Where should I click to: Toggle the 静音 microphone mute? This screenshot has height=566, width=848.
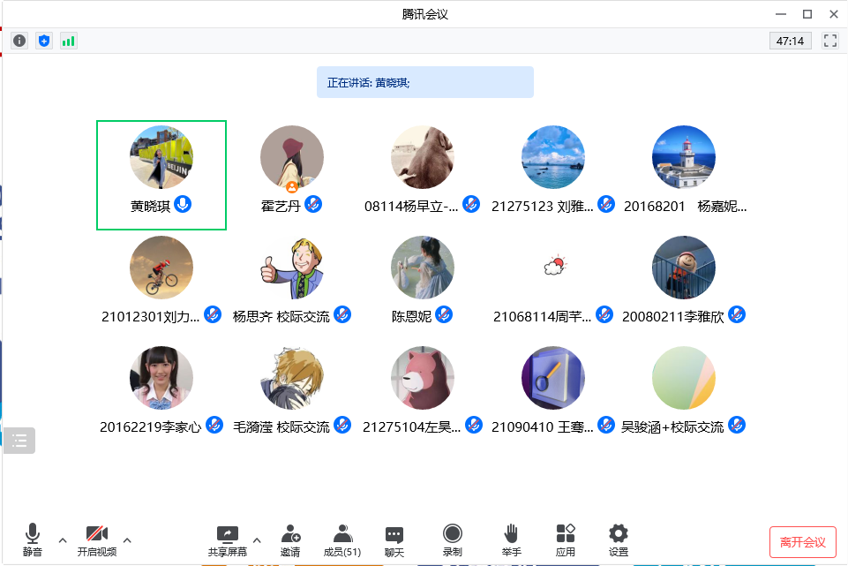33,540
